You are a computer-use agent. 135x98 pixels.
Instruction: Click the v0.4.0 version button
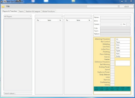[x=126, y=6]
